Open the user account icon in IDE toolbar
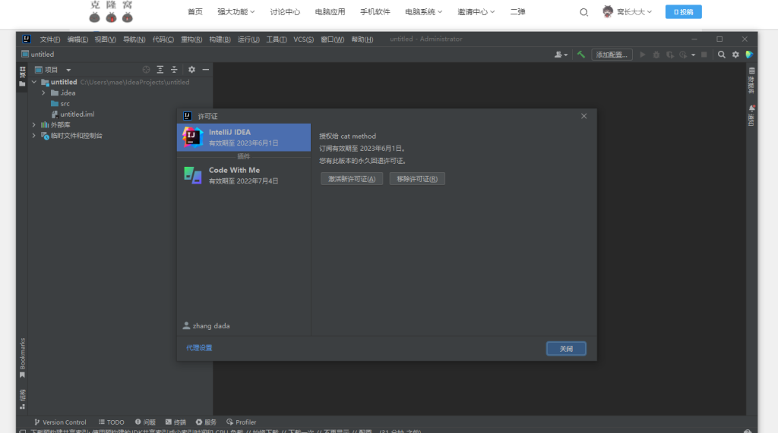The width and height of the screenshot is (778, 433). point(561,55)
